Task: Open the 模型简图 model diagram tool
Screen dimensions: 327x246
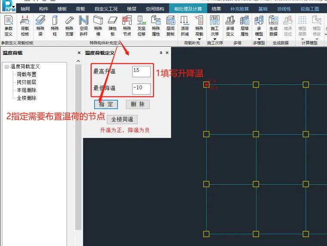Action: click(302, 26)
